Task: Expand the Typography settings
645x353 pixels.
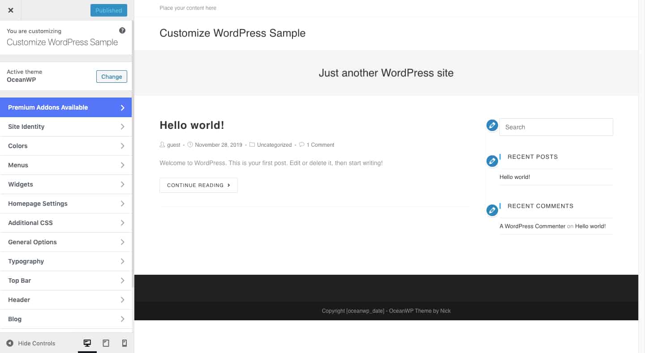Action: [x=66, y=261]
